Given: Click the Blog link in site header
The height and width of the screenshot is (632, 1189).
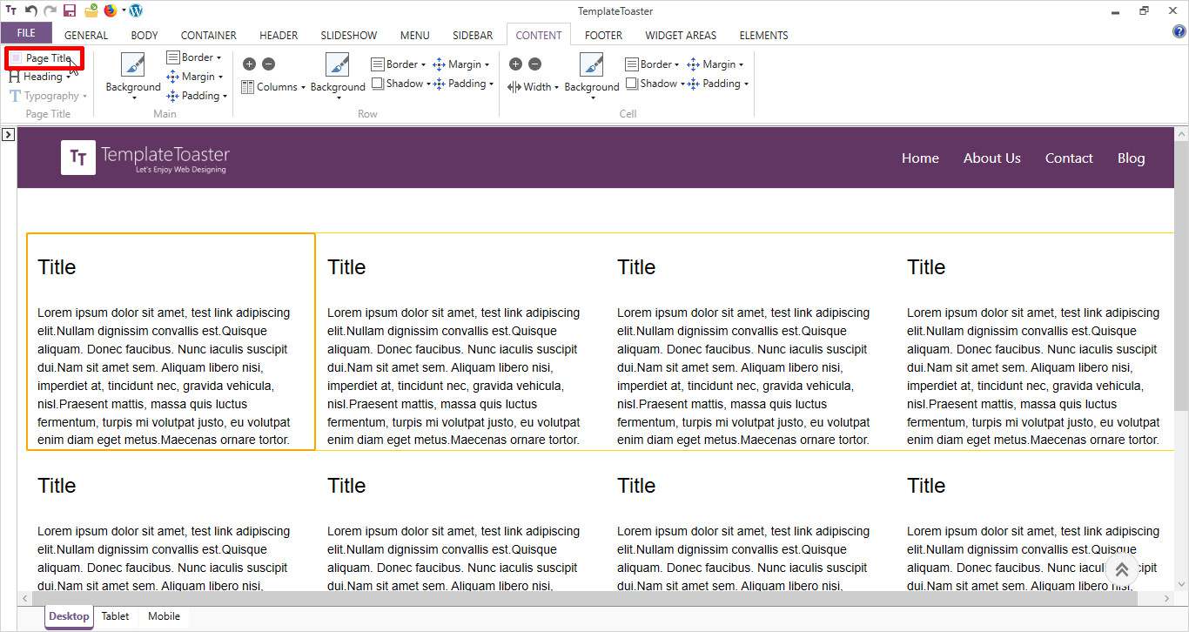Looking at the screenshot, I should tap(1131, 158).
